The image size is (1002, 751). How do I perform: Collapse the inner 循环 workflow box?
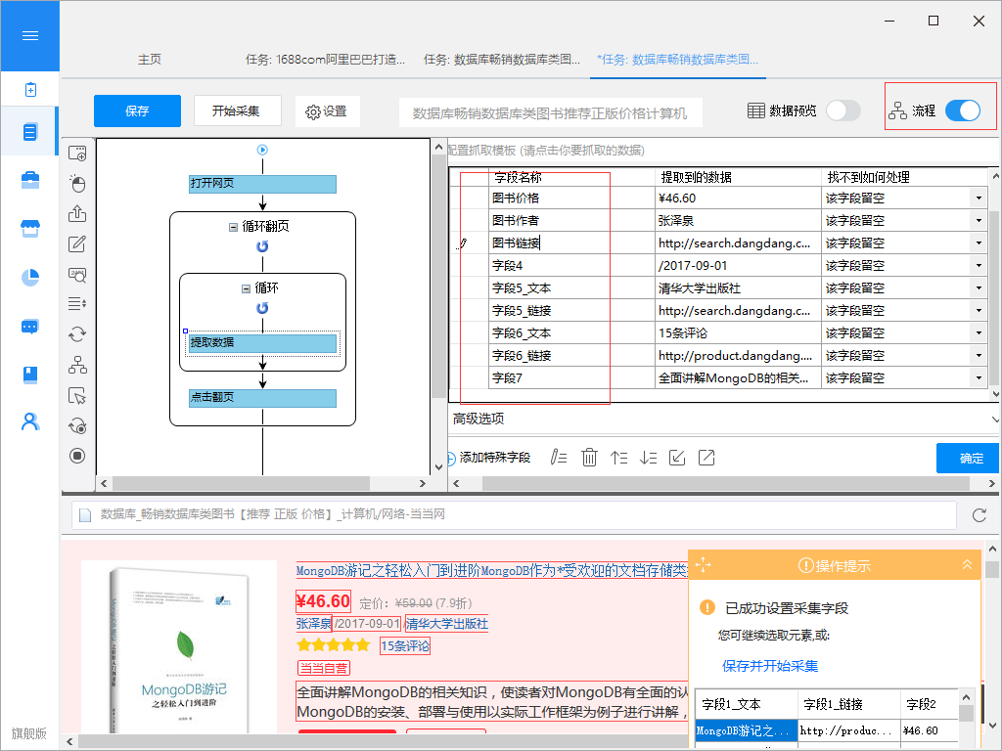[246, 288]
